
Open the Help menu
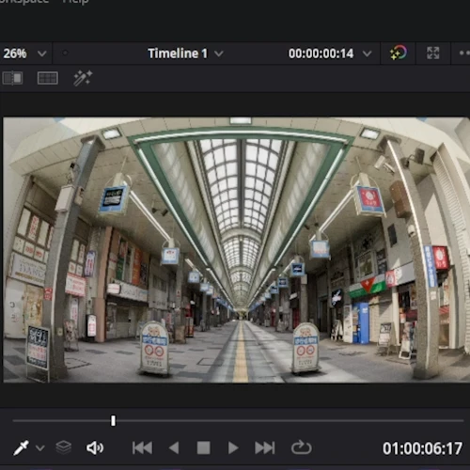click(75, 2)
